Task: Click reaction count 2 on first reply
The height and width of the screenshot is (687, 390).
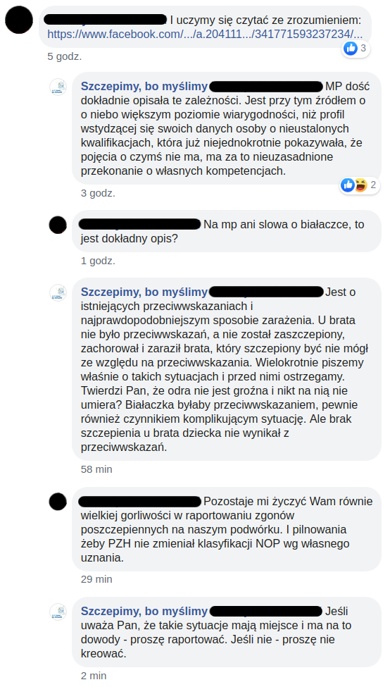Action: coord(373,185)
